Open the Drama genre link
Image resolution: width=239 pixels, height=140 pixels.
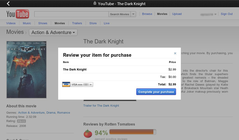pos(51,113)
